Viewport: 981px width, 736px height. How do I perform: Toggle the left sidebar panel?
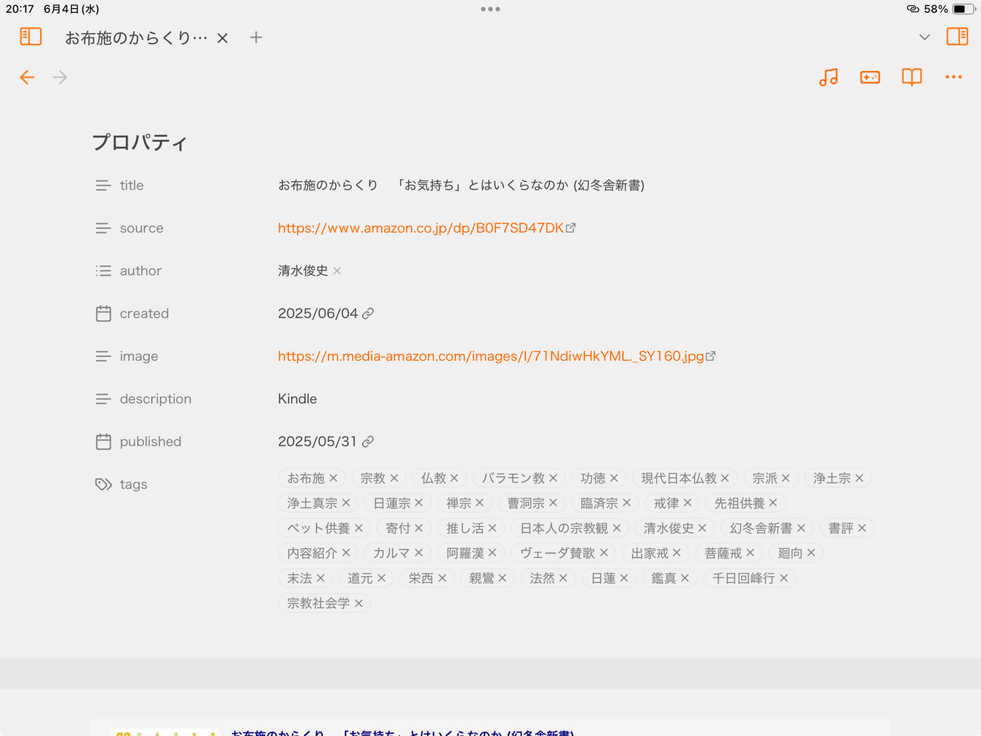tap(31, 37)
